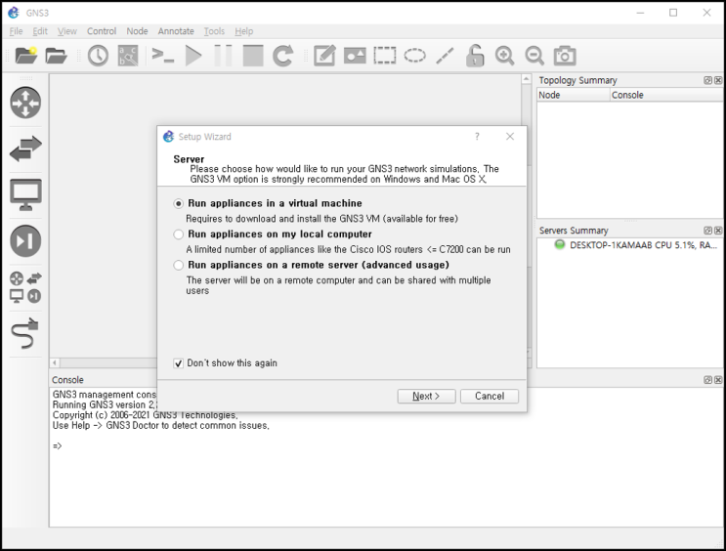Select Run appliances on a remote server
The height and width of the screenshot is (551, 726).
pos(311,265)
